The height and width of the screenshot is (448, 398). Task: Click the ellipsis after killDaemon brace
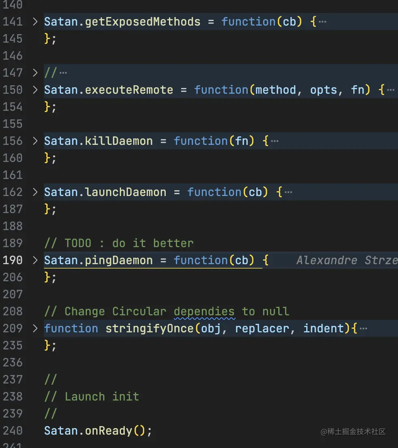[275, 141]
